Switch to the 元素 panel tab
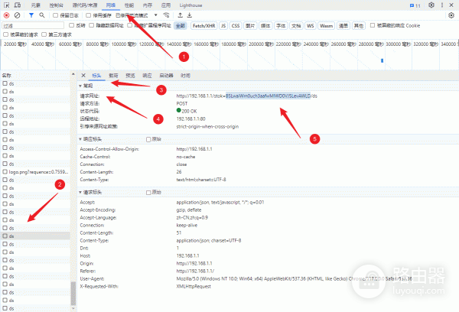This screenshot has width=459, height=312. coord(36,5)
